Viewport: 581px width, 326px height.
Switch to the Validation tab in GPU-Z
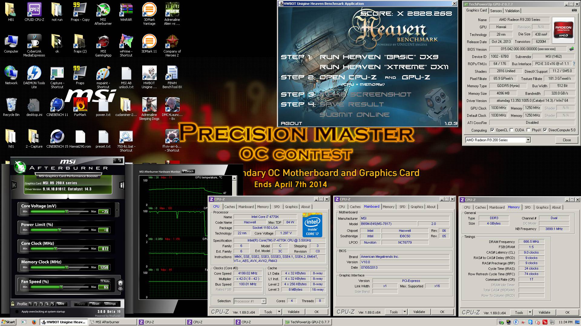(x=512, y=11)
